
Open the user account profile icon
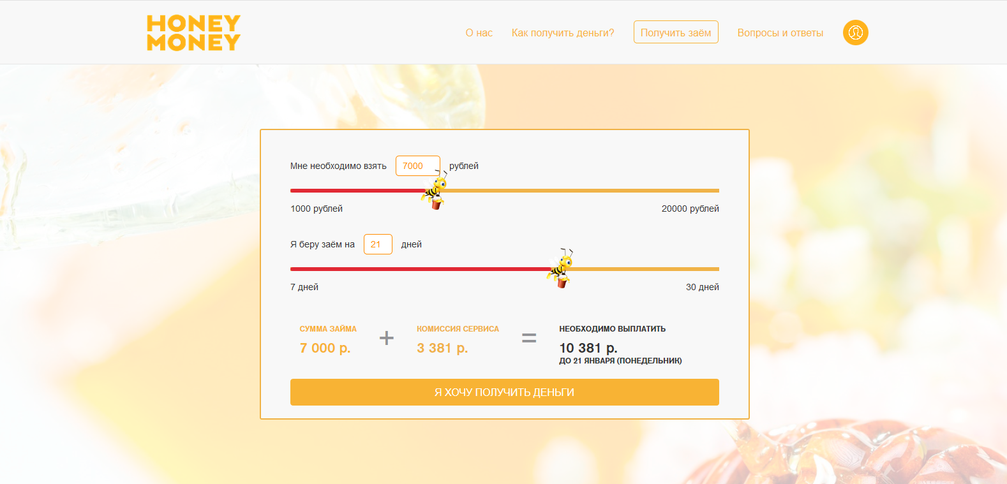pos(855,33)
